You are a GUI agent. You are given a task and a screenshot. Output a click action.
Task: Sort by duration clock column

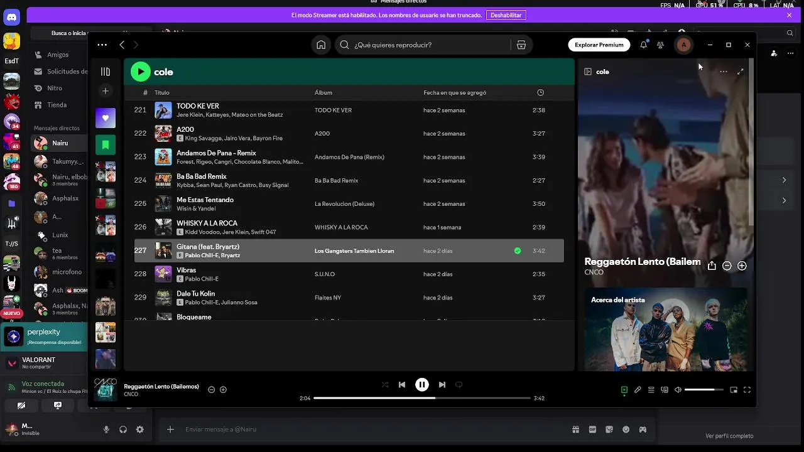(x=540, y=92)
